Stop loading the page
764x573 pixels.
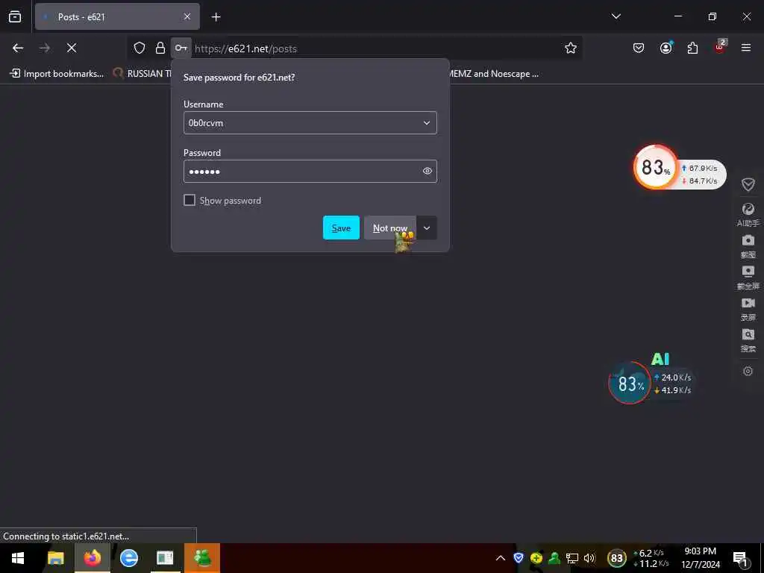[72, 48]
